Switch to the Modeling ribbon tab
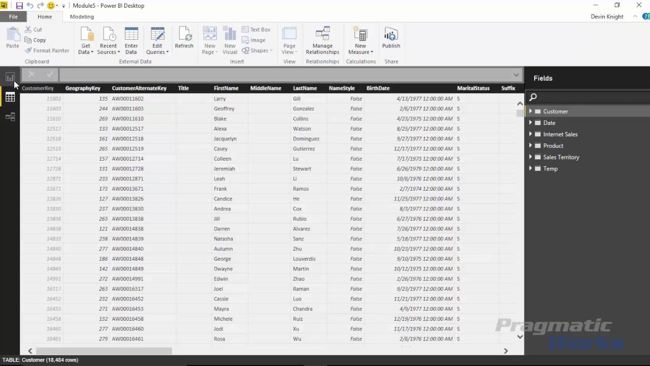The width and height of the screenshot is (650, 366). tap(82, 17)
